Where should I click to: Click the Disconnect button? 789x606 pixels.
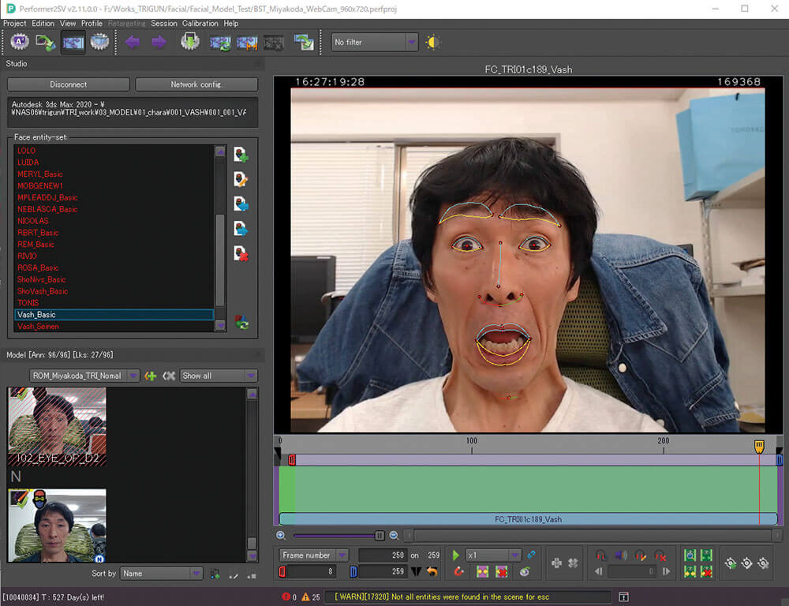click(69, 84)
